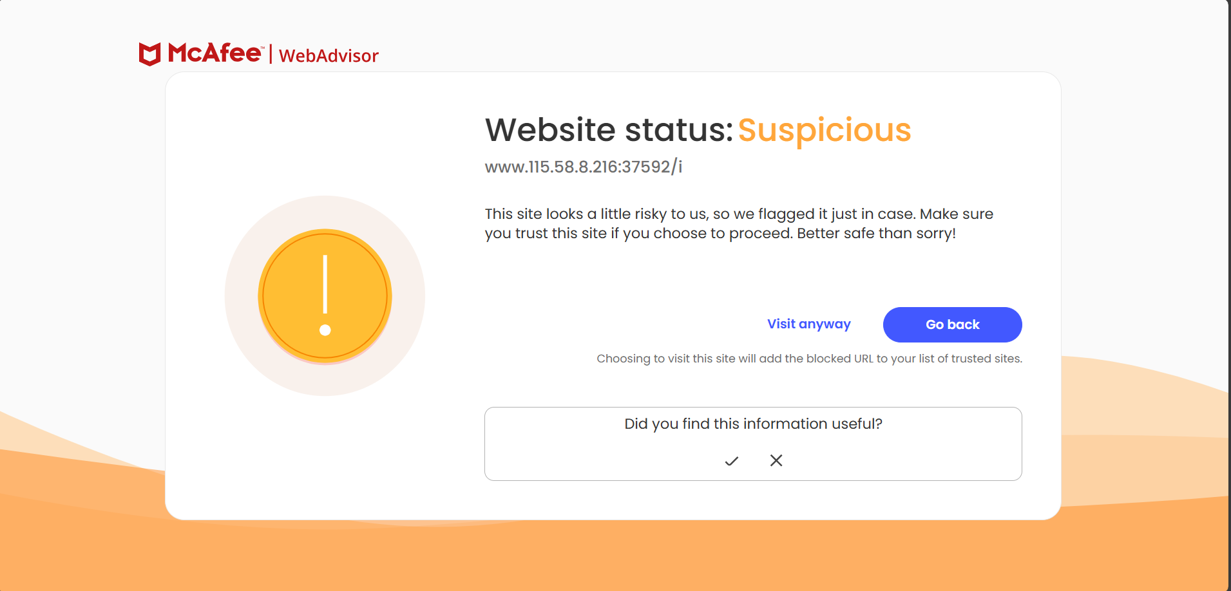Mark info as not useful with X
Image resolution: width=1231 pixels, height=591 pixels.
[x=776, y=460]
